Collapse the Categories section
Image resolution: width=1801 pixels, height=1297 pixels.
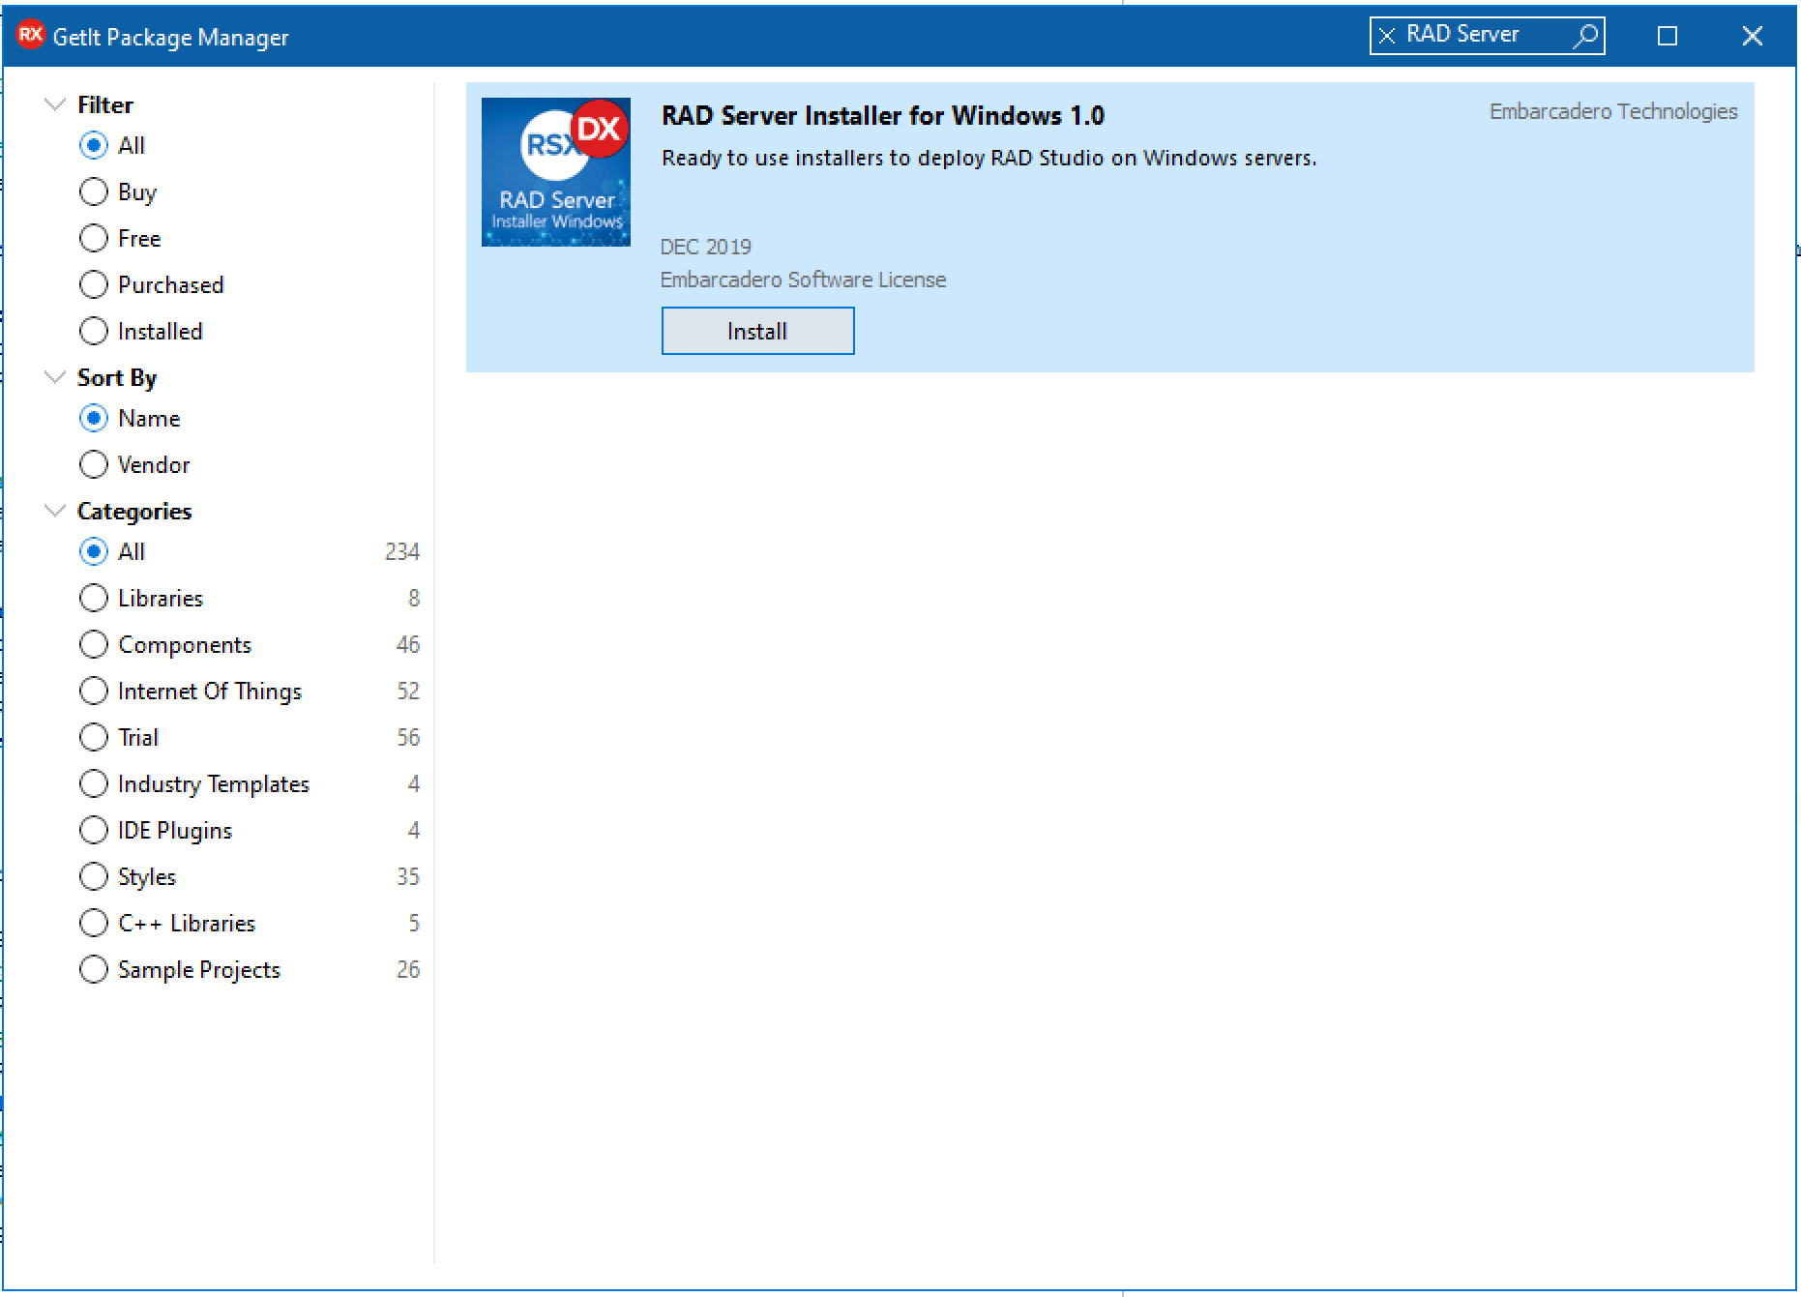[55, 511]
